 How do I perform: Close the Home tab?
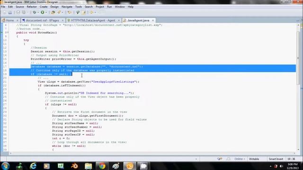point(17,20)
